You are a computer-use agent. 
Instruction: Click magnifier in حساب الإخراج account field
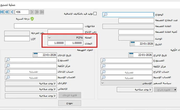coord(104,72)
